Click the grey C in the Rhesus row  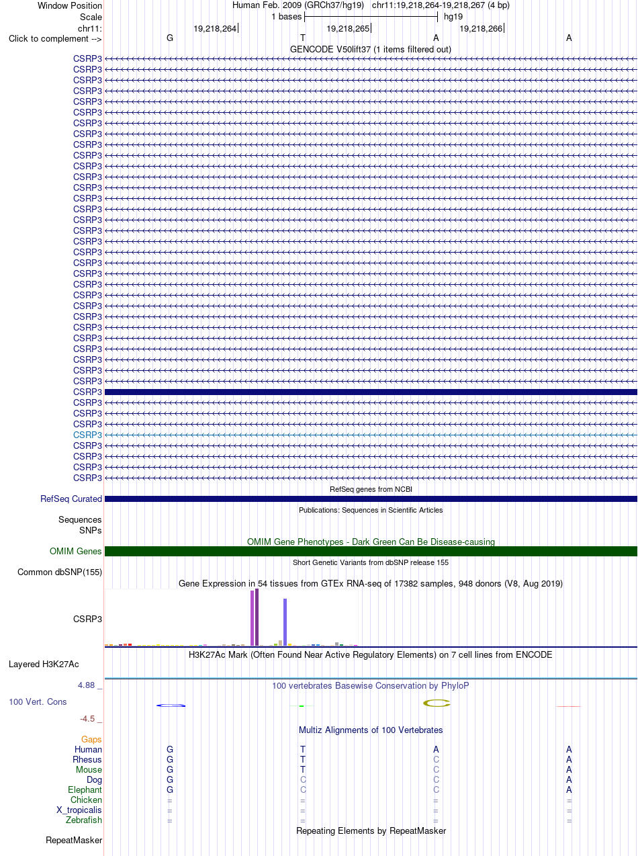[436, 759]
